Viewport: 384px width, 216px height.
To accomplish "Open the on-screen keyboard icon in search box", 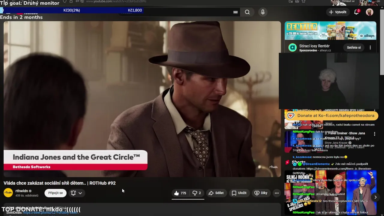I will [x=235, y=12].
